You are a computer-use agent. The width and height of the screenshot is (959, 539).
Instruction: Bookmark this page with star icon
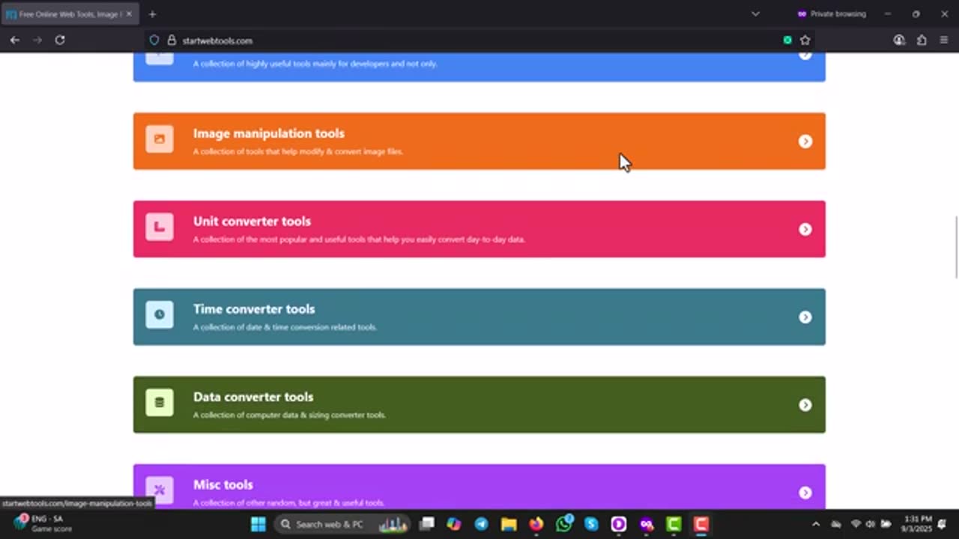click(805, 40)
